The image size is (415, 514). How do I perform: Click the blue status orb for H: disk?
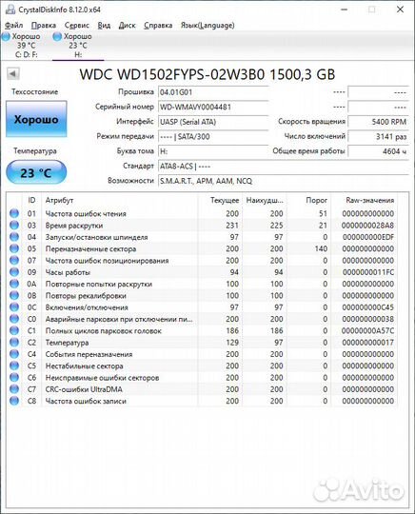point(57,37)
